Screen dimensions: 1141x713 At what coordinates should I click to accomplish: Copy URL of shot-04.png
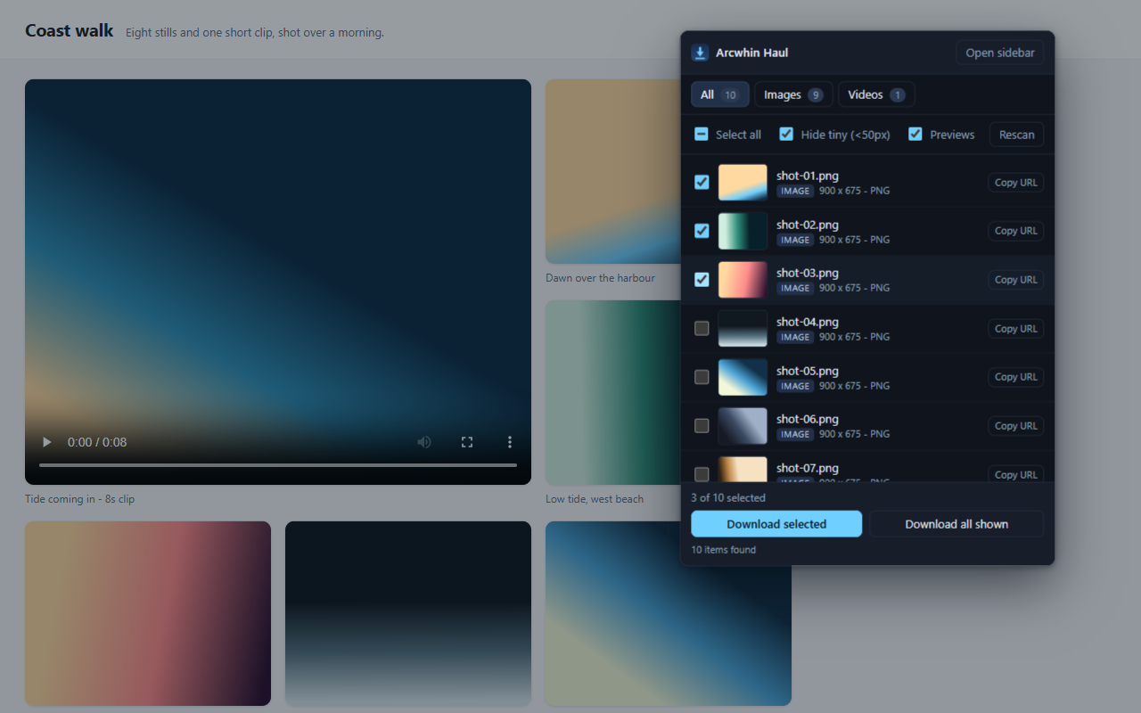click(1016, 329)
